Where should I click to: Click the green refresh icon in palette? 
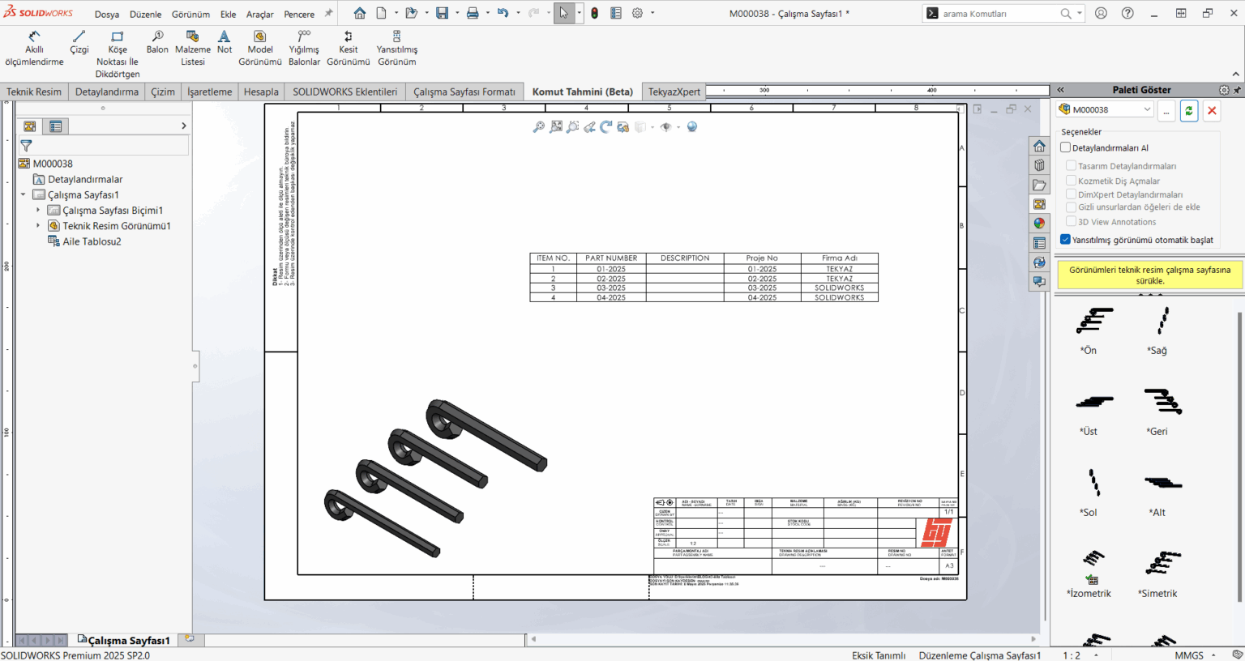tap(1188, 111)
